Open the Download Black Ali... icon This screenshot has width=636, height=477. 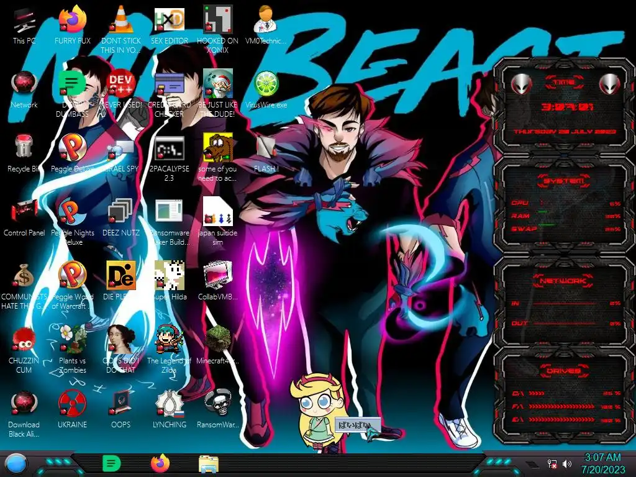pos(24,403)
